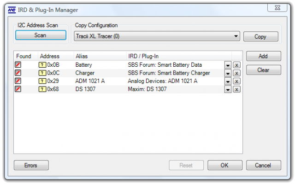Click the Add button
The height and width of the screenshot is (184, 295).
[263, 56]
